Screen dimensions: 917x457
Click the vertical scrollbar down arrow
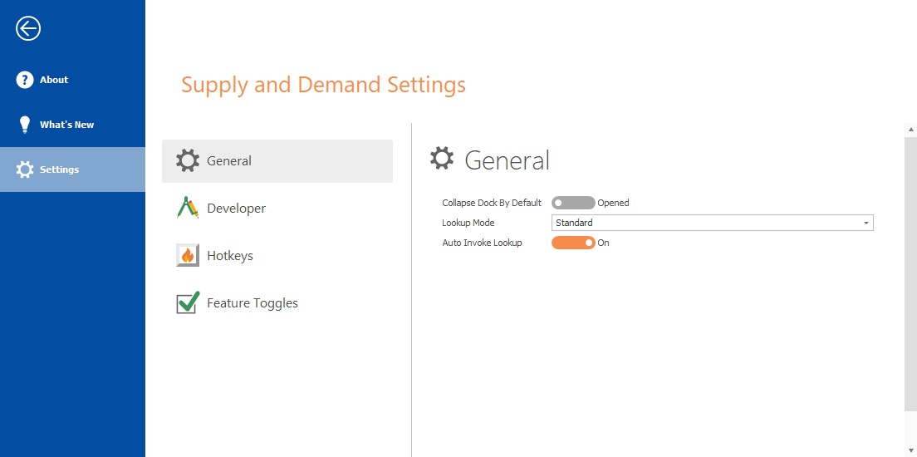coord(910,451)
